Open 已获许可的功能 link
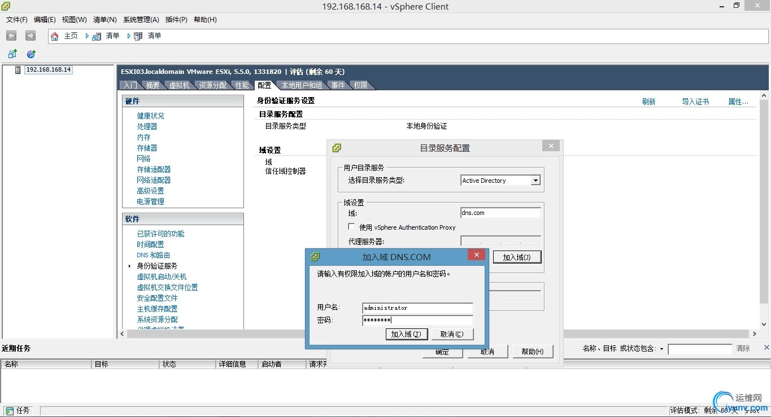 160,234
